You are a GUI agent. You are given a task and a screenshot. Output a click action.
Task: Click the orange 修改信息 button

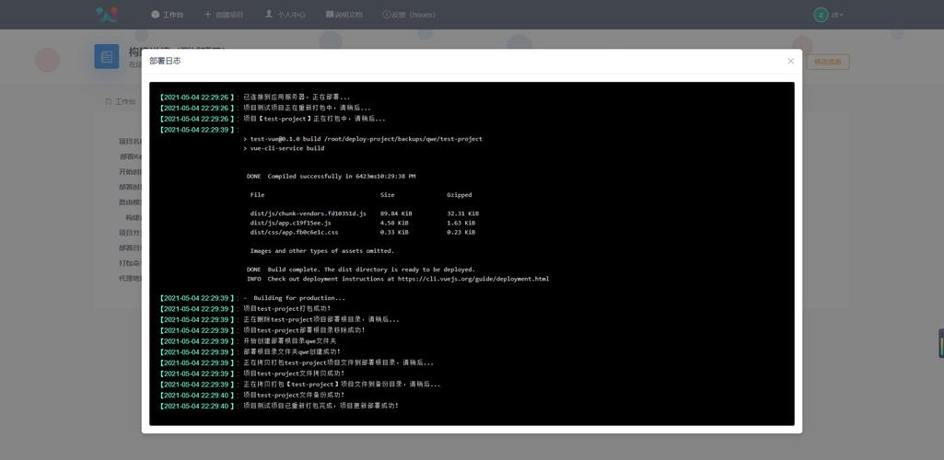point(828,62)
